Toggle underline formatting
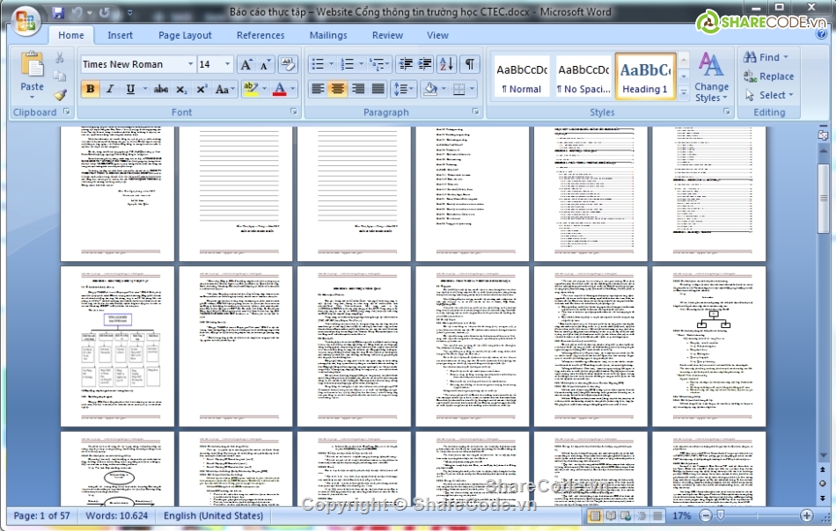 tap(130, 89)
